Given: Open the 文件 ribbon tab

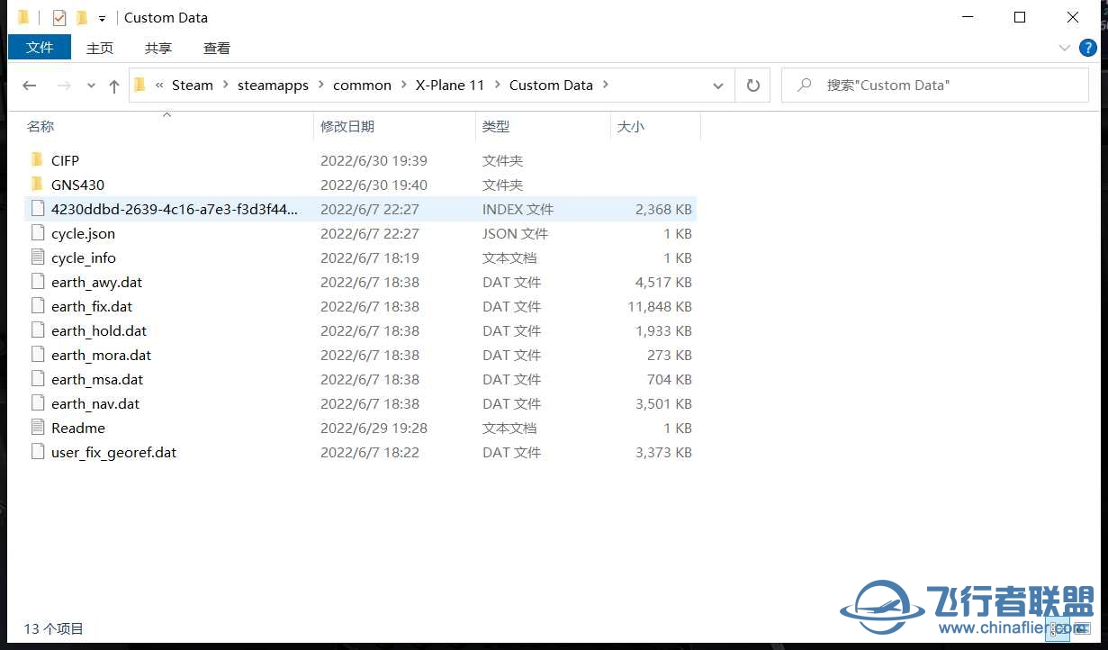Looking at the screenshot, I should [x=40, y=48].
